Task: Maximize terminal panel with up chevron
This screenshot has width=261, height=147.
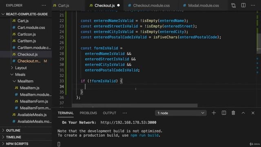Action: pos(243,113)
